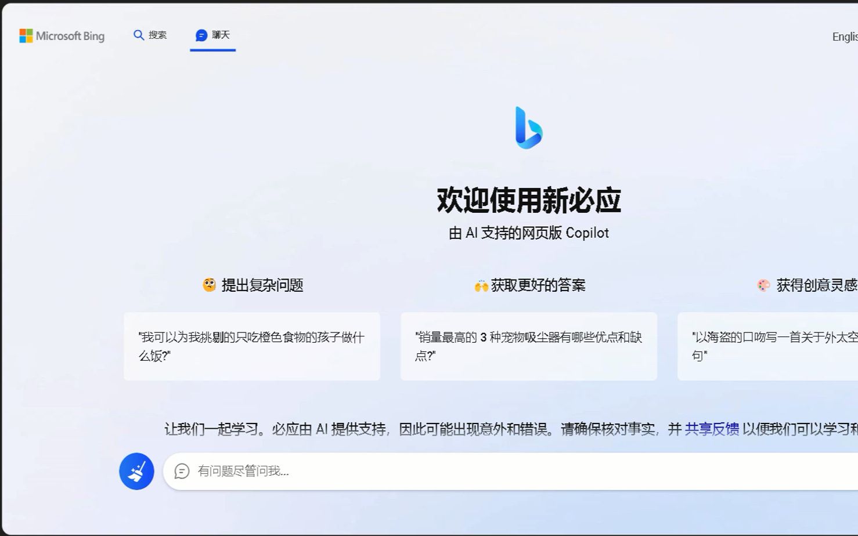Click the search magnifier icon in header
The height and width of the screenshot is (536, 858).
point(139,35)
